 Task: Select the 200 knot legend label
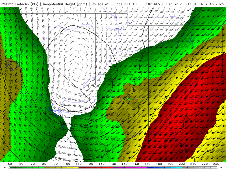[x=182, y=164]
